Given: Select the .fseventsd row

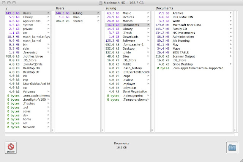Looking at the screenshot, I should click(28, 52).
